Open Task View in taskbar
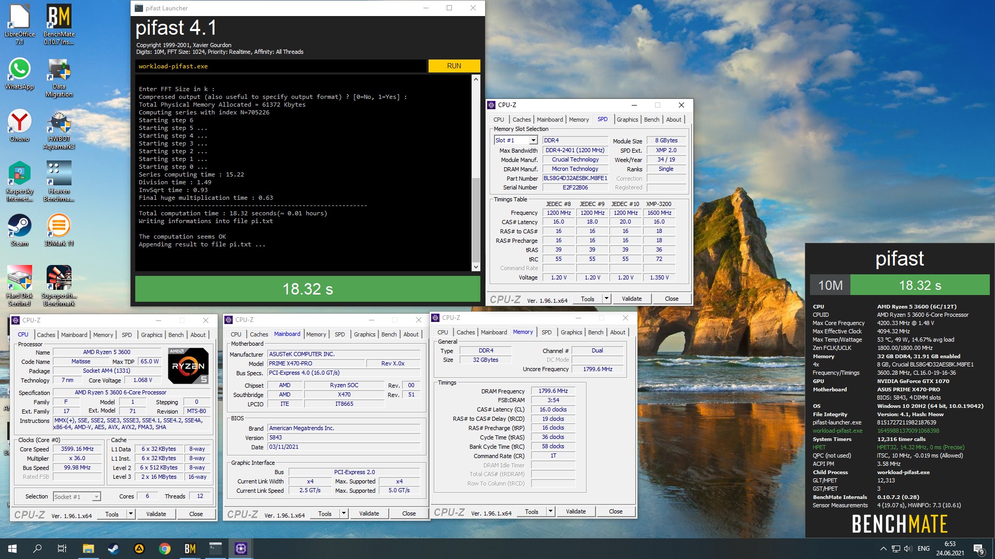Viewport: 995px width, 559px height. (x=62, y=549)
